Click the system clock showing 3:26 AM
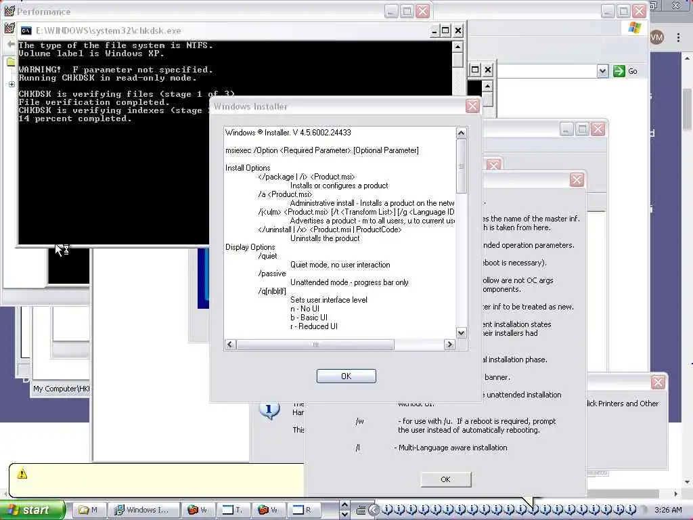The width and height of the screenshot is (693, 520). tap(668, 511)
